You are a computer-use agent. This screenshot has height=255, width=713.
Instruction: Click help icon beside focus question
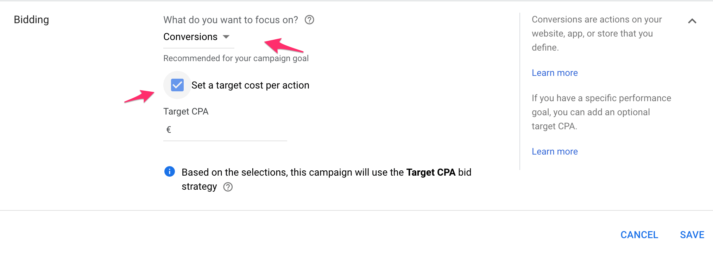click(x=309, y=20)
